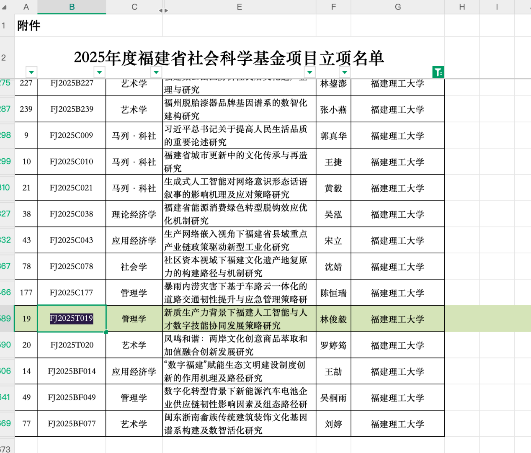531x453 pixels.
Task: Open filter dropdown in column C
Action: tap(156, 72)
